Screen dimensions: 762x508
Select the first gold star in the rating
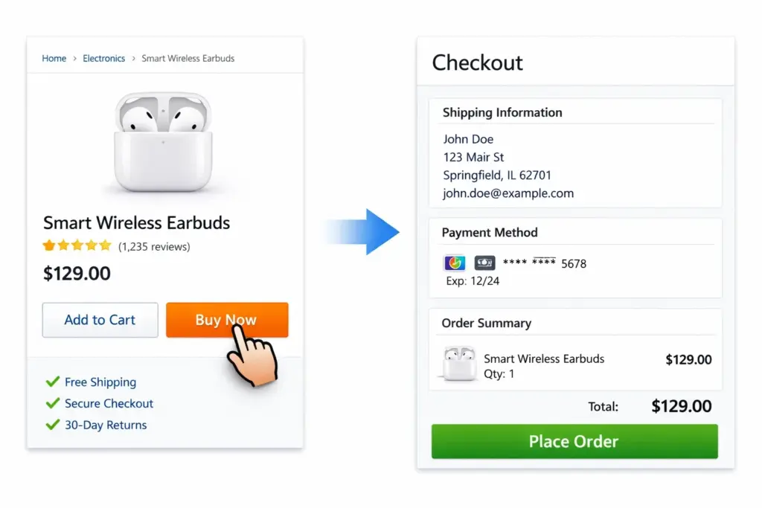48,245
